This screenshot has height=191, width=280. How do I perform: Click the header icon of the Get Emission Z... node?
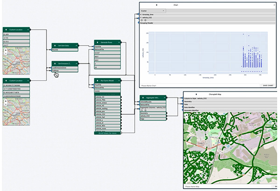pyautogui.click(x=55, y=64)
